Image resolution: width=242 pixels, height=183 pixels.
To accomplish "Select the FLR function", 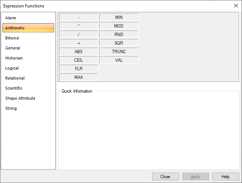I will point(78,68).
